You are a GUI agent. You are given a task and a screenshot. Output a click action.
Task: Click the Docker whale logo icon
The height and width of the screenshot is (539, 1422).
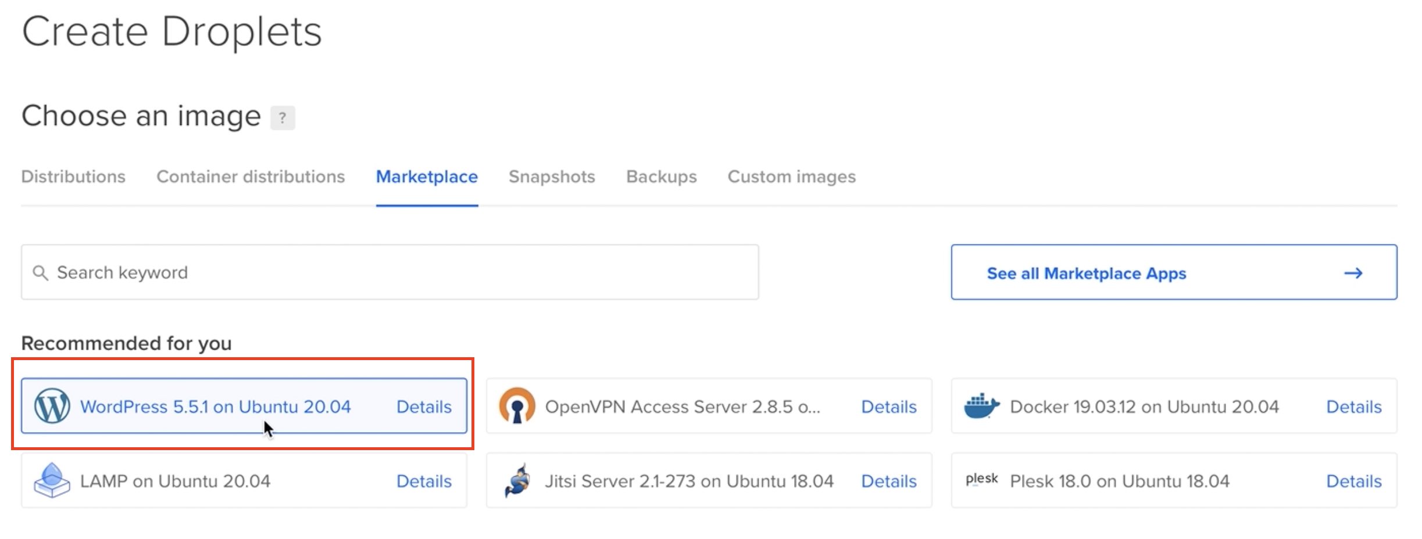981,406
